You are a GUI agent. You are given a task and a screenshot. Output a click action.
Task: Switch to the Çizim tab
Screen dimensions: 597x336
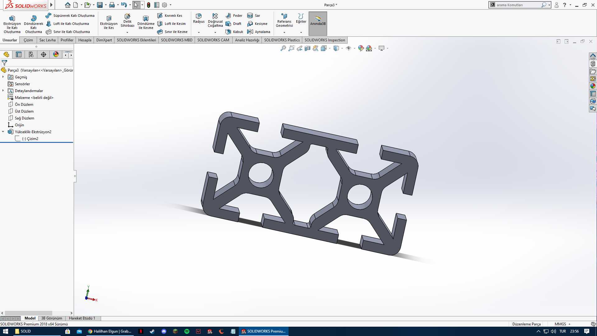tap(28, 40)
